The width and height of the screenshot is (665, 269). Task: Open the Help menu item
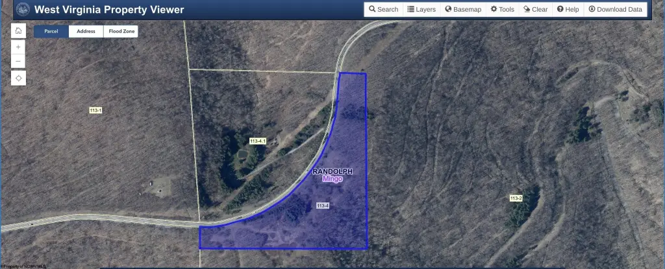tap(568, 9)
